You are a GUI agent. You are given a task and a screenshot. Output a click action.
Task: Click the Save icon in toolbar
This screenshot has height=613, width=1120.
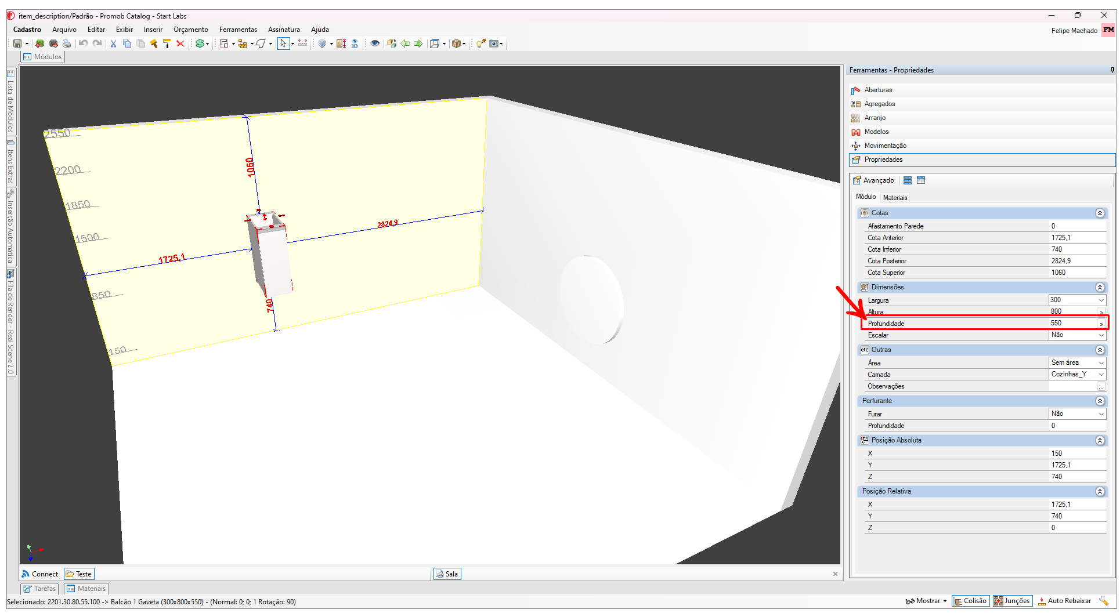[x=17, y=43]
